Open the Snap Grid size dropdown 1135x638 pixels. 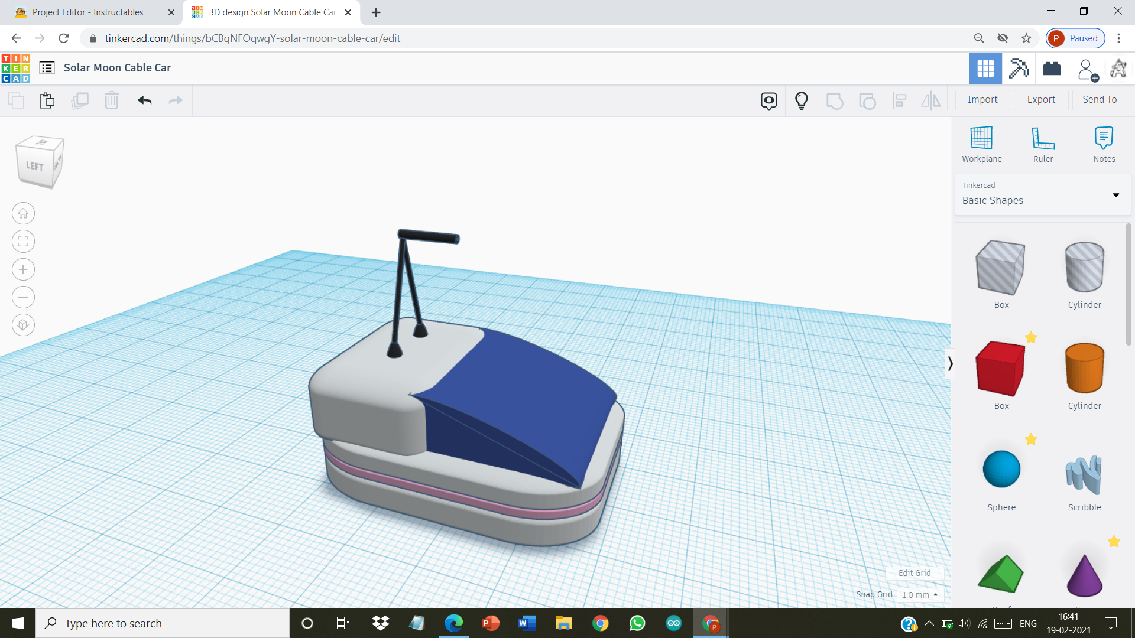tap(920, 595)
